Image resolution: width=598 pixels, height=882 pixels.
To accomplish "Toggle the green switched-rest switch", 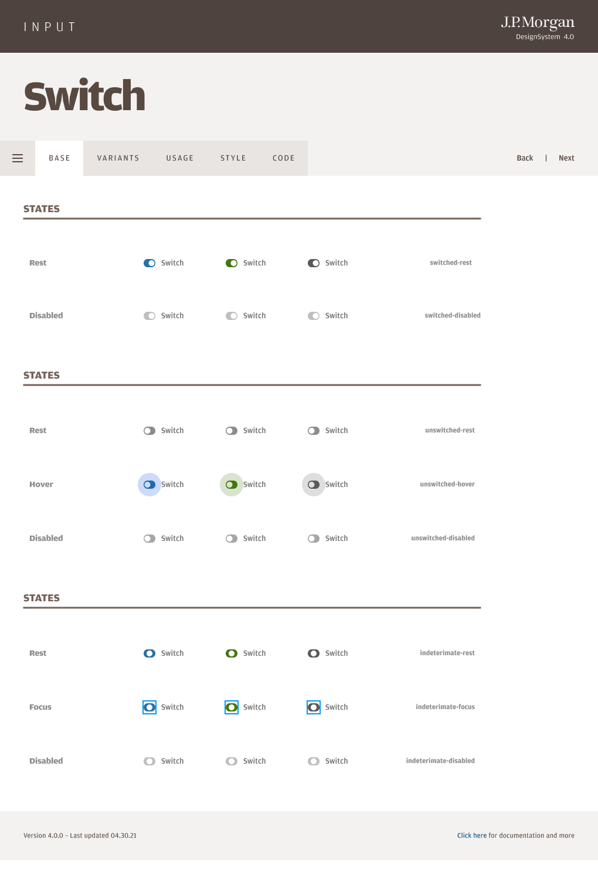I will pyautogui.click(x=232, y=263).
